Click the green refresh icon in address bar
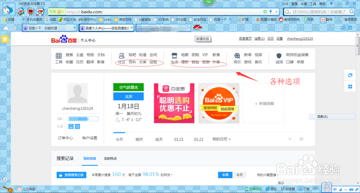This screenshot has height=193, width=360. coord(265,12)
